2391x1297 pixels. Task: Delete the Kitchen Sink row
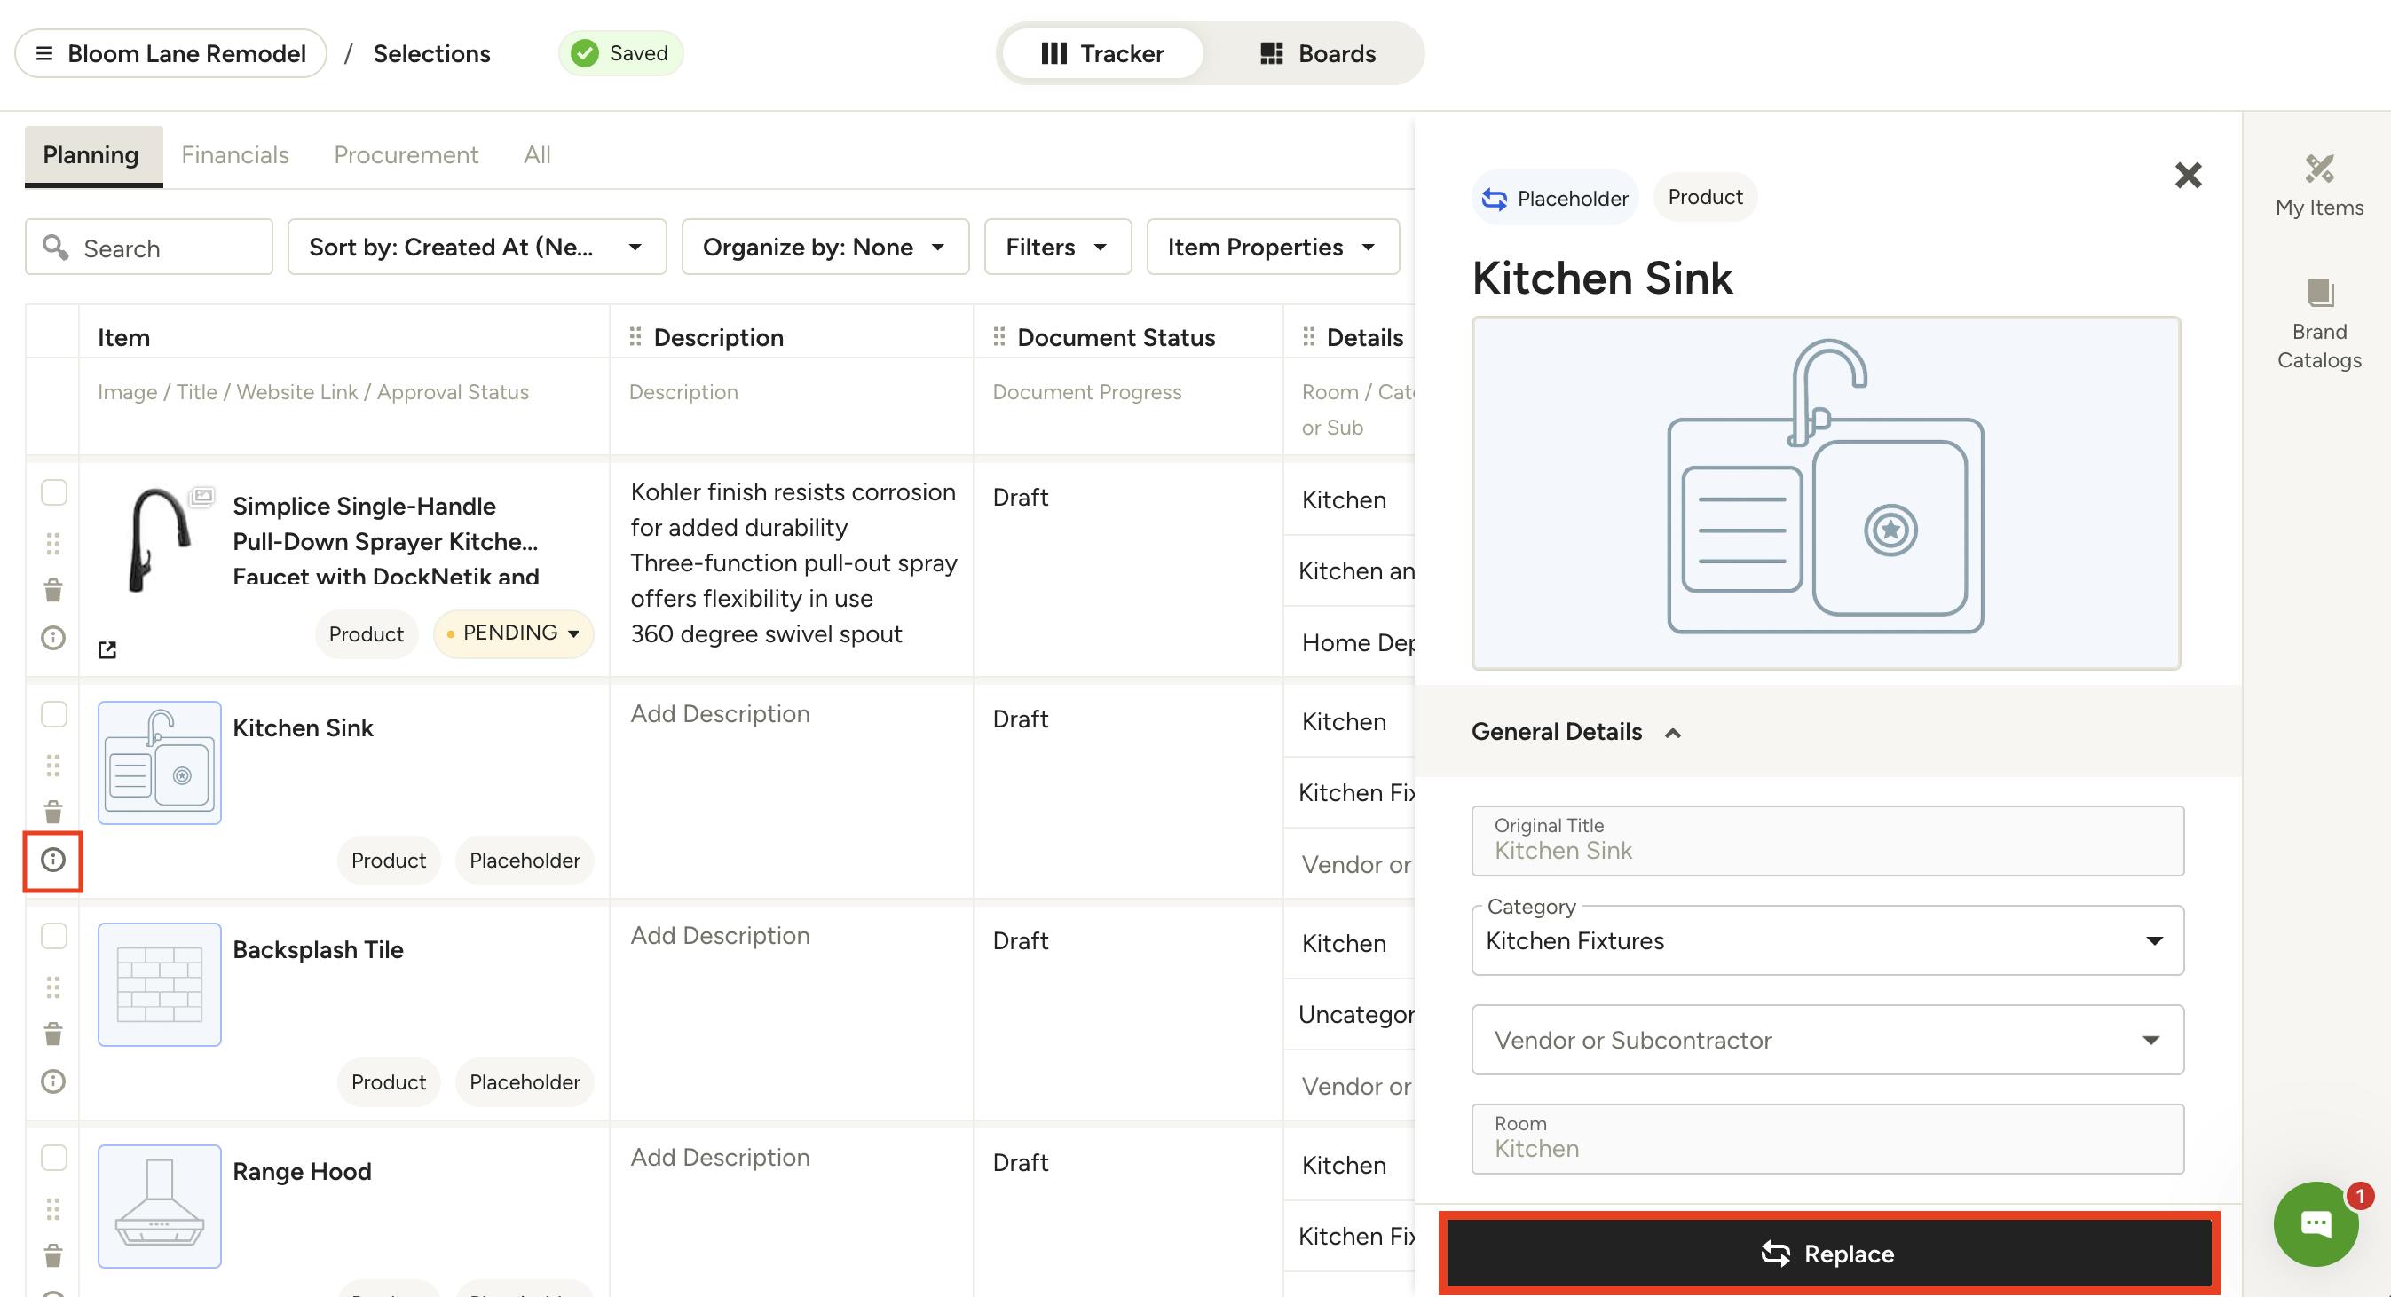(53, 812)
